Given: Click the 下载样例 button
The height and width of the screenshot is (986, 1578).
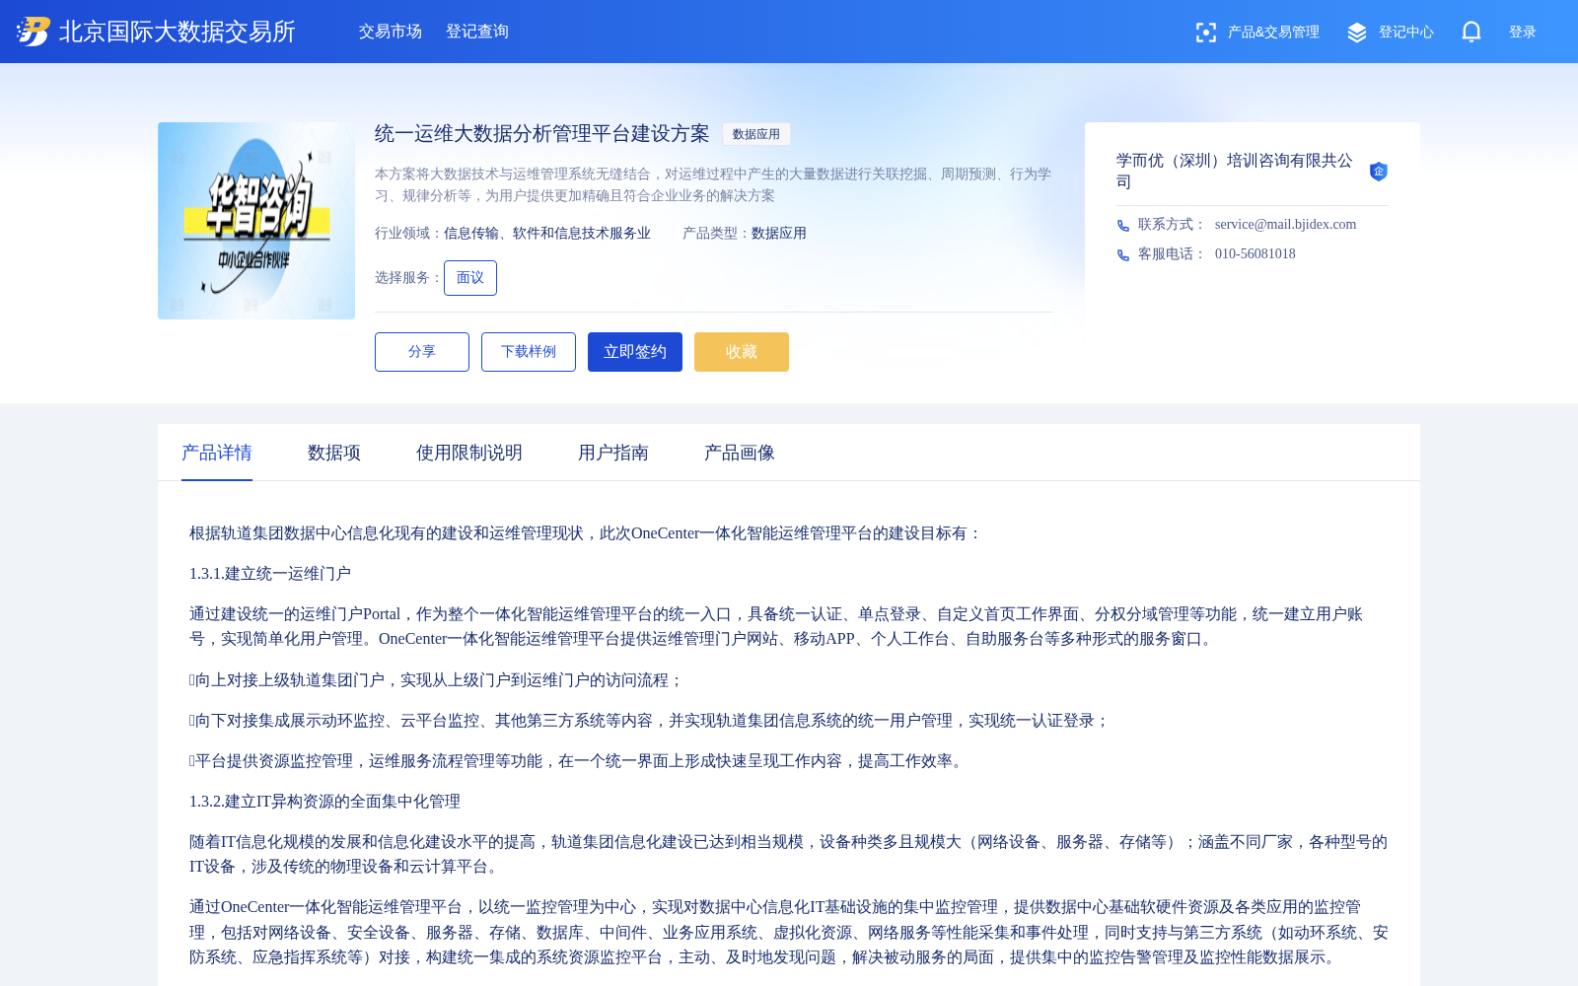Looking at the screenshot, I should (x=529, y=352).
